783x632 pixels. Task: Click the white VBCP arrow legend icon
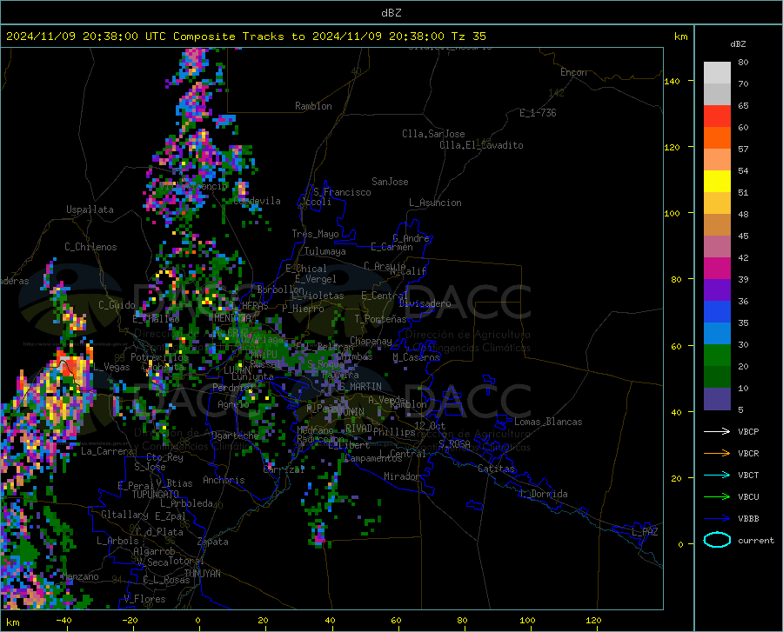[717, 431]
